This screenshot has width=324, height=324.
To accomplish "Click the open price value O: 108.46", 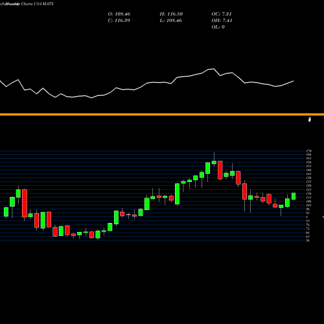I will point(119,14).
